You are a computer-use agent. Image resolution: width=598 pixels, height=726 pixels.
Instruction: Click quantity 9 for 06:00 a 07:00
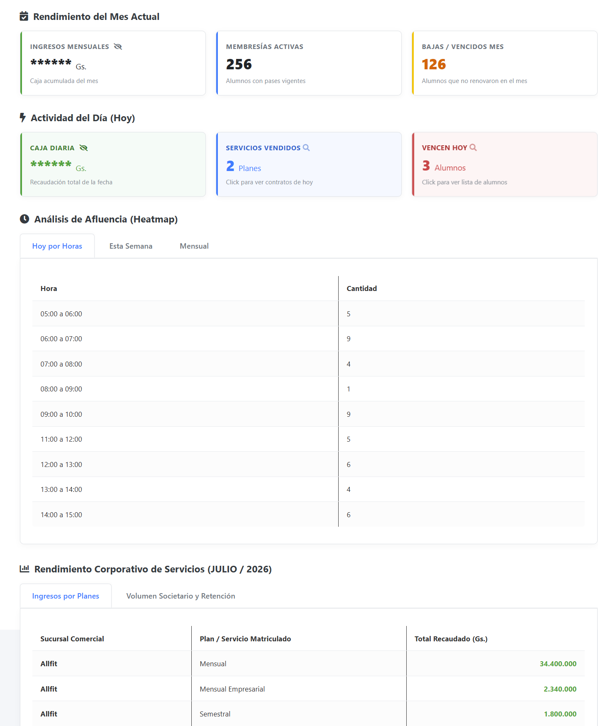click(349, 339)
